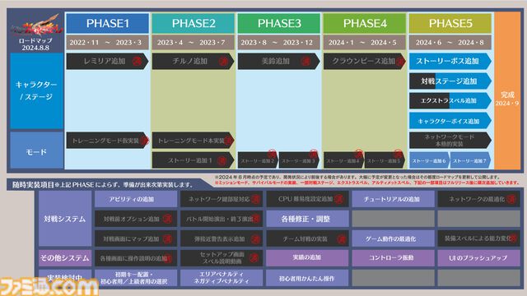
Task: Click the トレーニングモード仮実装 item
Action: coord(108,141)
